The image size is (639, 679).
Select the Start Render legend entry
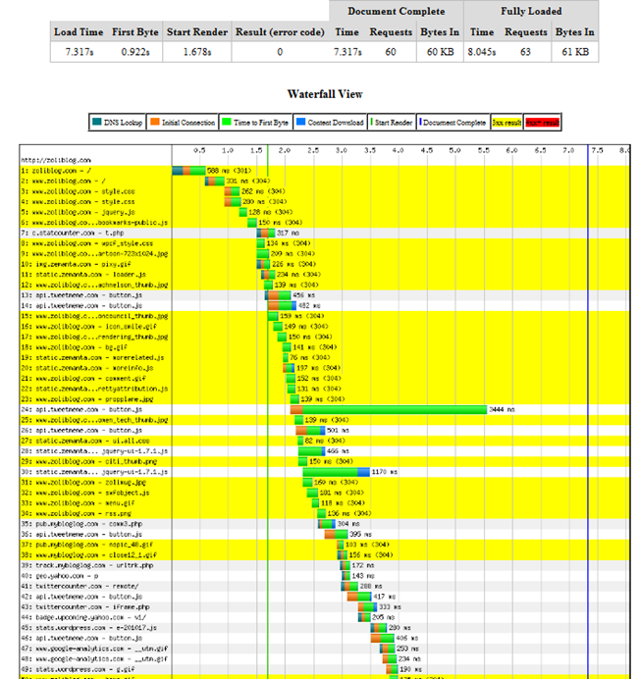[392, 123]
